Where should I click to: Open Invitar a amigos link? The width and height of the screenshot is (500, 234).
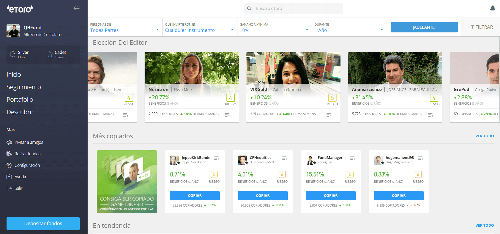coord(29,142)
